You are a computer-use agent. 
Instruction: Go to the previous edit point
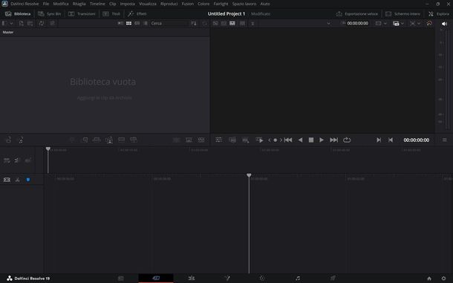pos(391,140)
